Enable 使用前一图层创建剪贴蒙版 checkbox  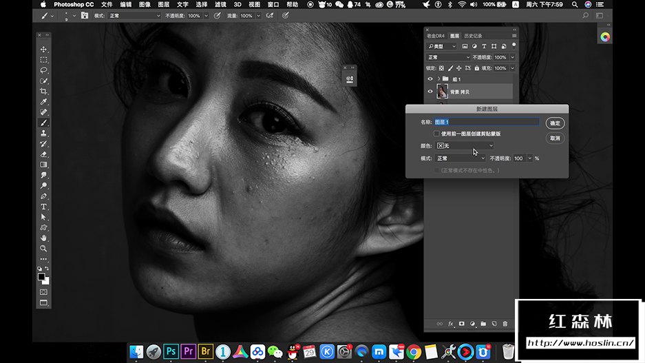click(436, 134)
